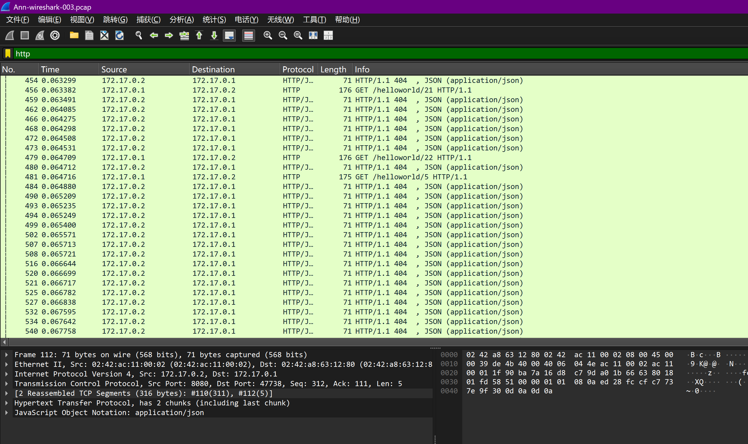Toggle auto-scroll during live capture
The width and height of the screenshot is (748, 444).
(229, 36)
